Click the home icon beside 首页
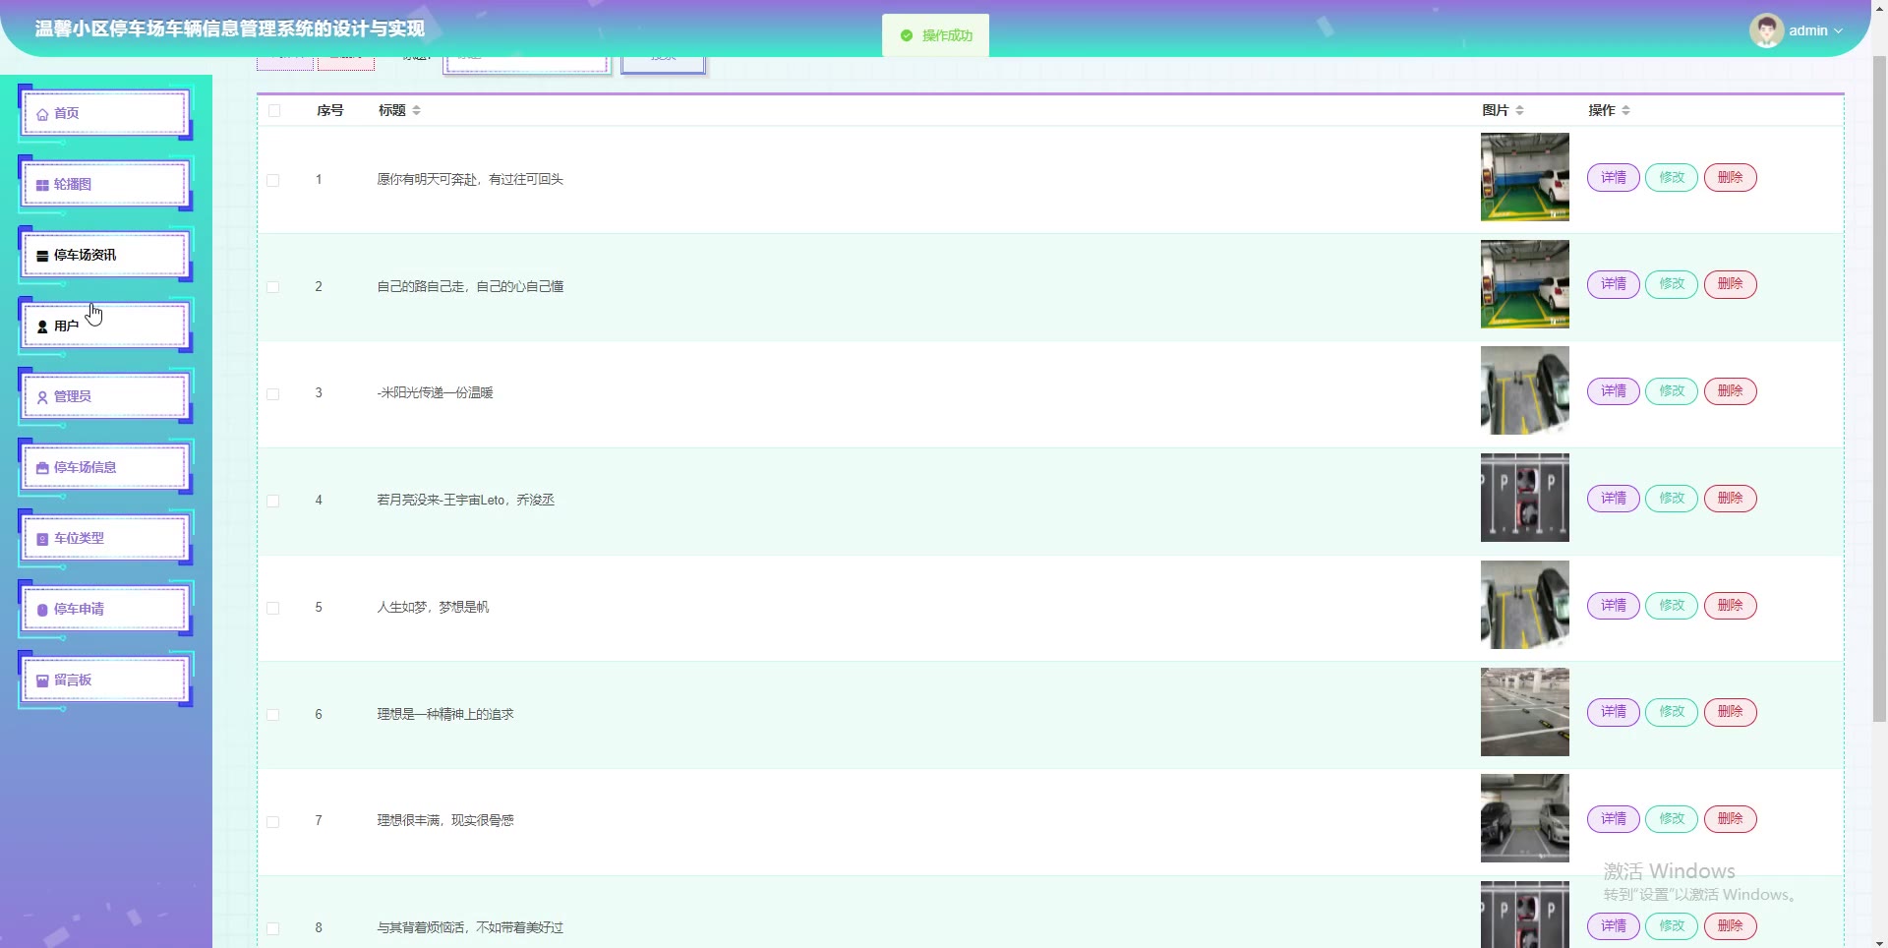The height and width of the screenshot is (948, 1888). coord(42,114)
